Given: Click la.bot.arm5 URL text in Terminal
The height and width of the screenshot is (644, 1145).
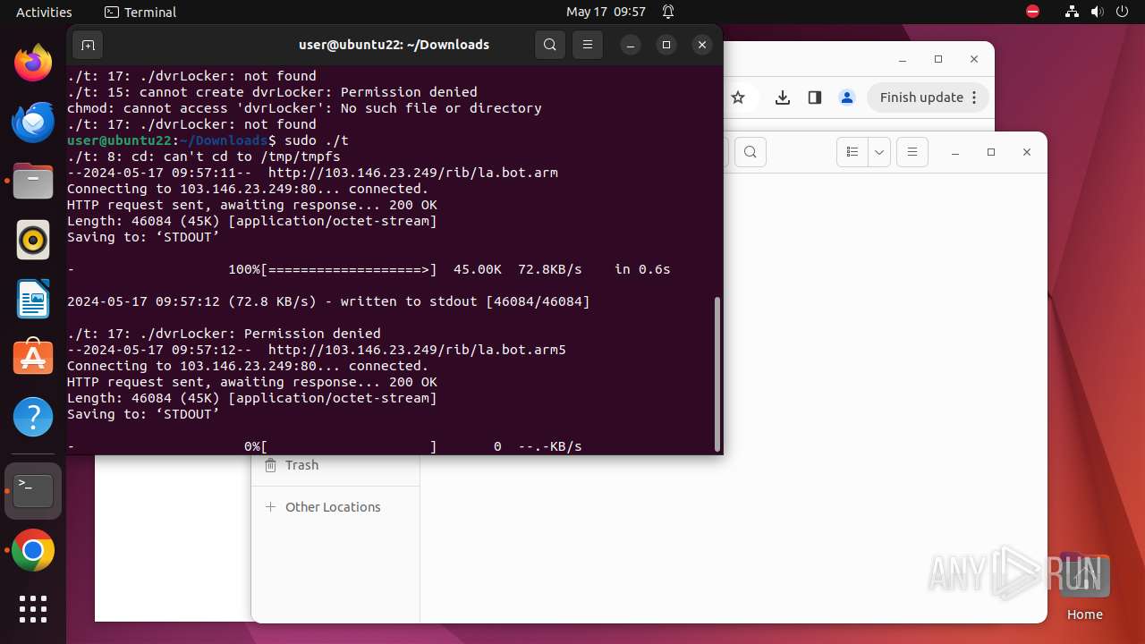Looking at the screenshot, I should coord(417,350).
